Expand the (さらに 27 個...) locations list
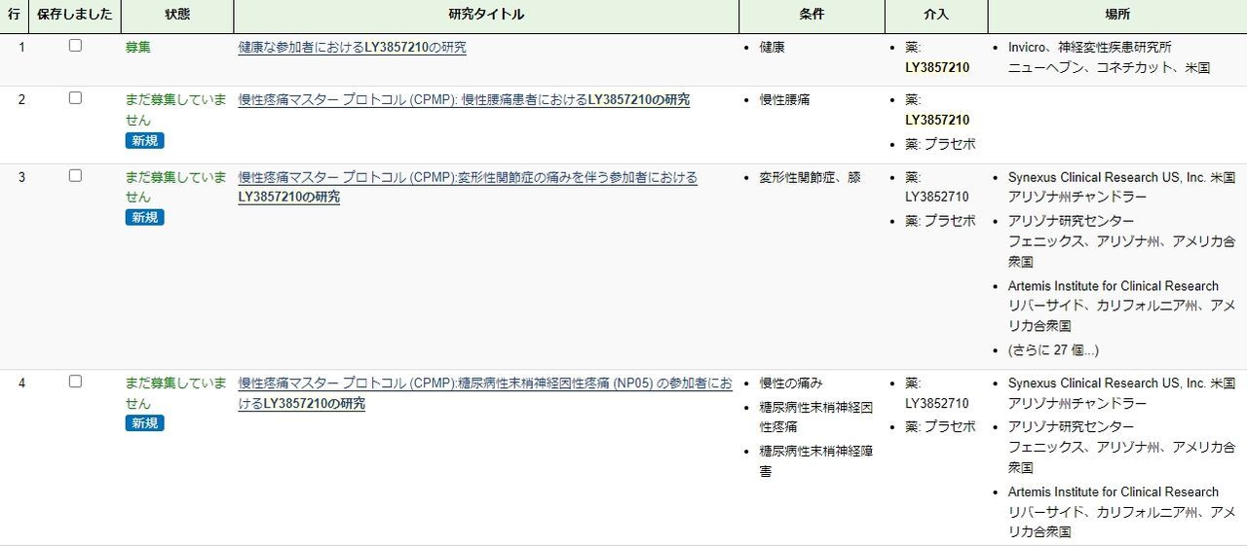This screenshot has height=546, width=1247. pos(1052,350)
